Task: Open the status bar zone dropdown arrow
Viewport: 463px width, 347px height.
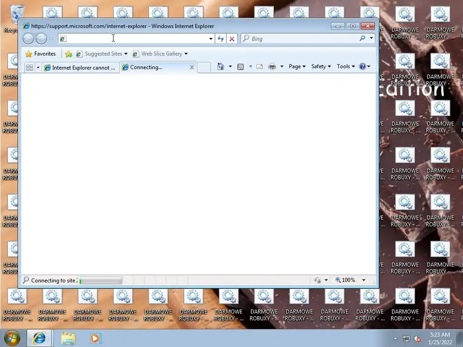Action: point(326,280)
